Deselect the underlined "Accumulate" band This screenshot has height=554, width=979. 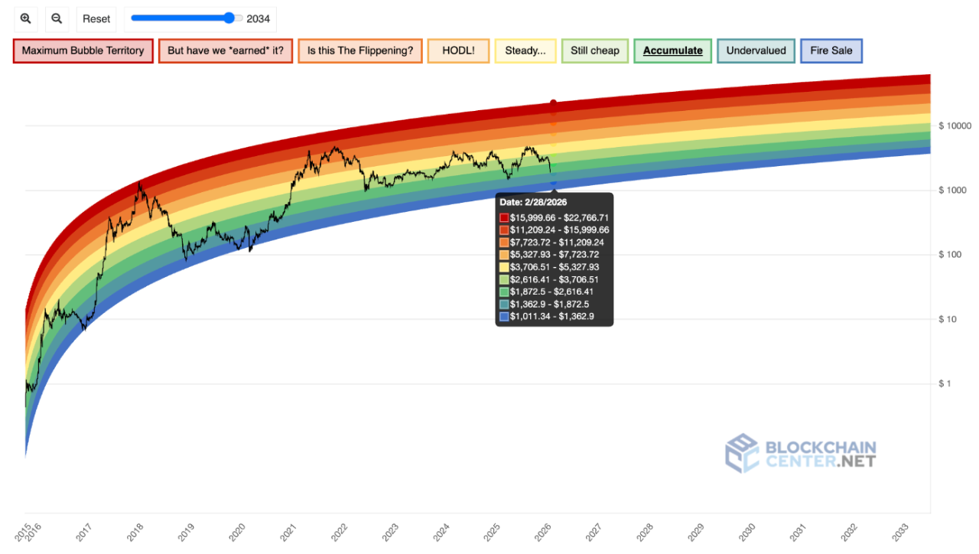672,50
